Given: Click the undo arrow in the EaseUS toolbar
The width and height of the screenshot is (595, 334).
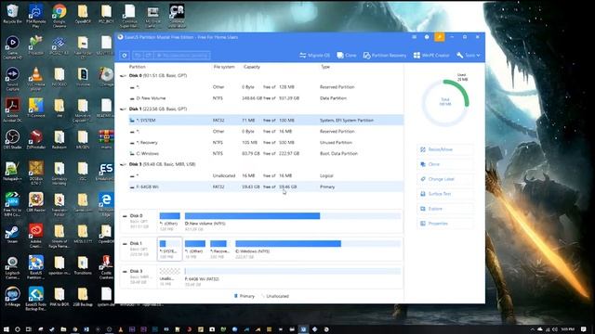Looking at the screenshot, I should click(139, 56).
